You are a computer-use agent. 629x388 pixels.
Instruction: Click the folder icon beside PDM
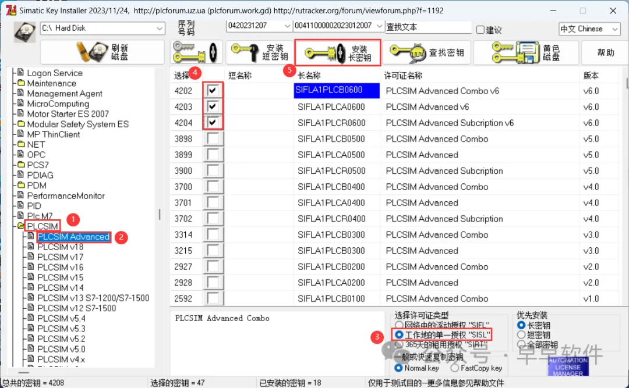click(21, 185)
